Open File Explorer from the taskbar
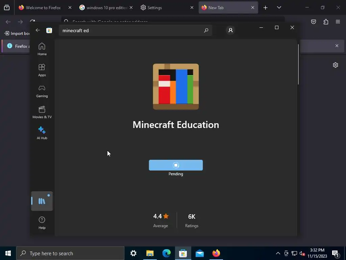 150,253
